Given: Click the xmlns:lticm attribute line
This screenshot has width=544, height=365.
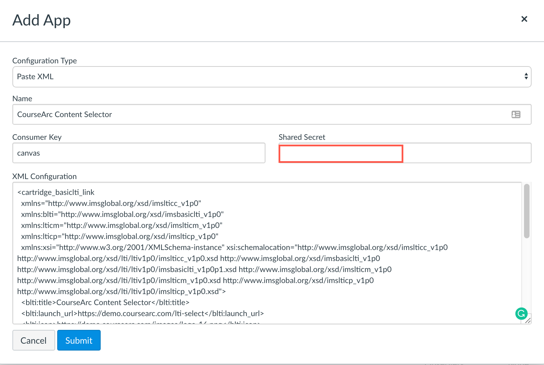Looking at the screenshot, I should click(x=122, y=225).
